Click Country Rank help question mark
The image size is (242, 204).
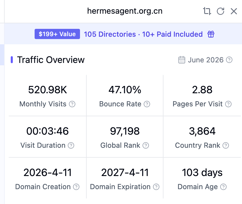click(x=226, y=145)
